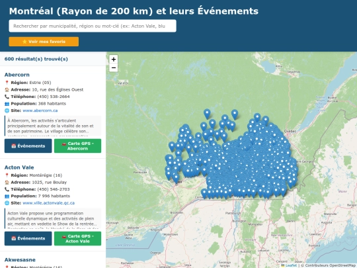The image size is (357, 268).
Task: Click '600 résultat(s) trouvé(s)' results count
Action: coord(36,59)
